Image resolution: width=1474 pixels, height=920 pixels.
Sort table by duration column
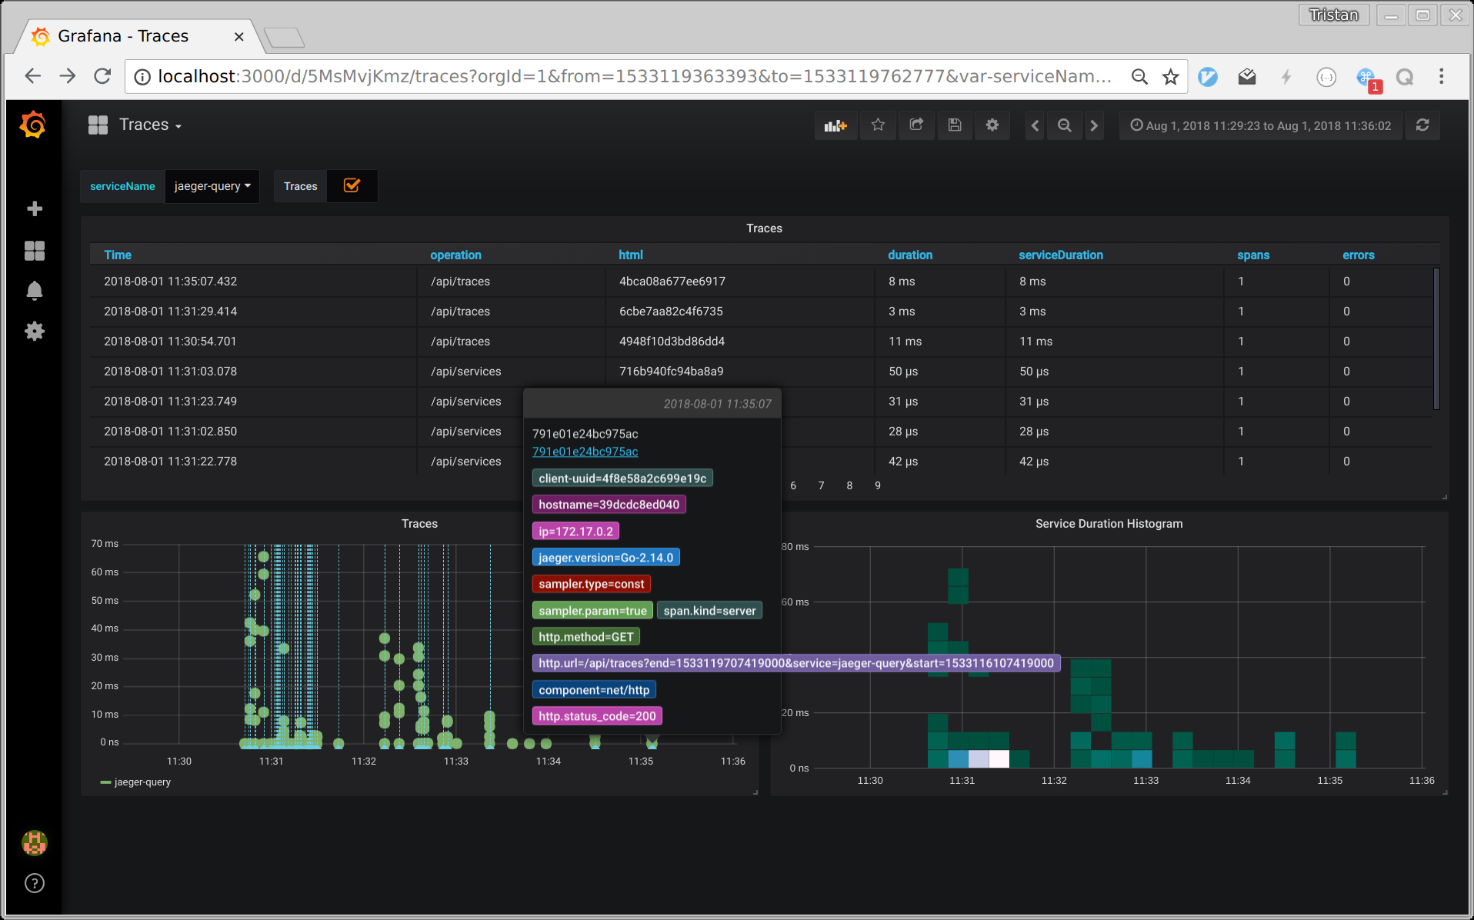pos(910,255)
